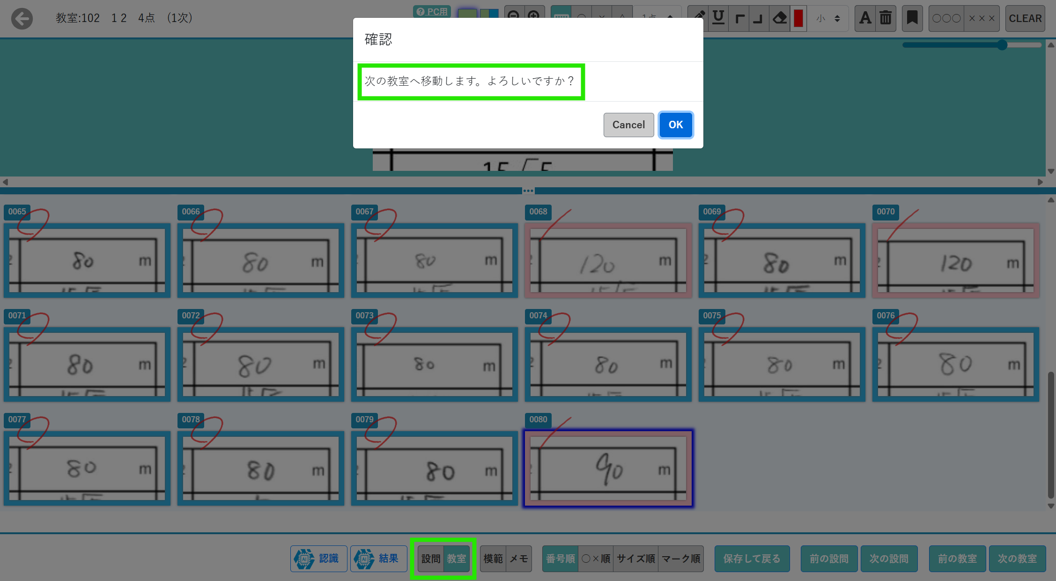The image size is (1056, 581).
Task: Select the eraser tool icon
Action: 780,19
